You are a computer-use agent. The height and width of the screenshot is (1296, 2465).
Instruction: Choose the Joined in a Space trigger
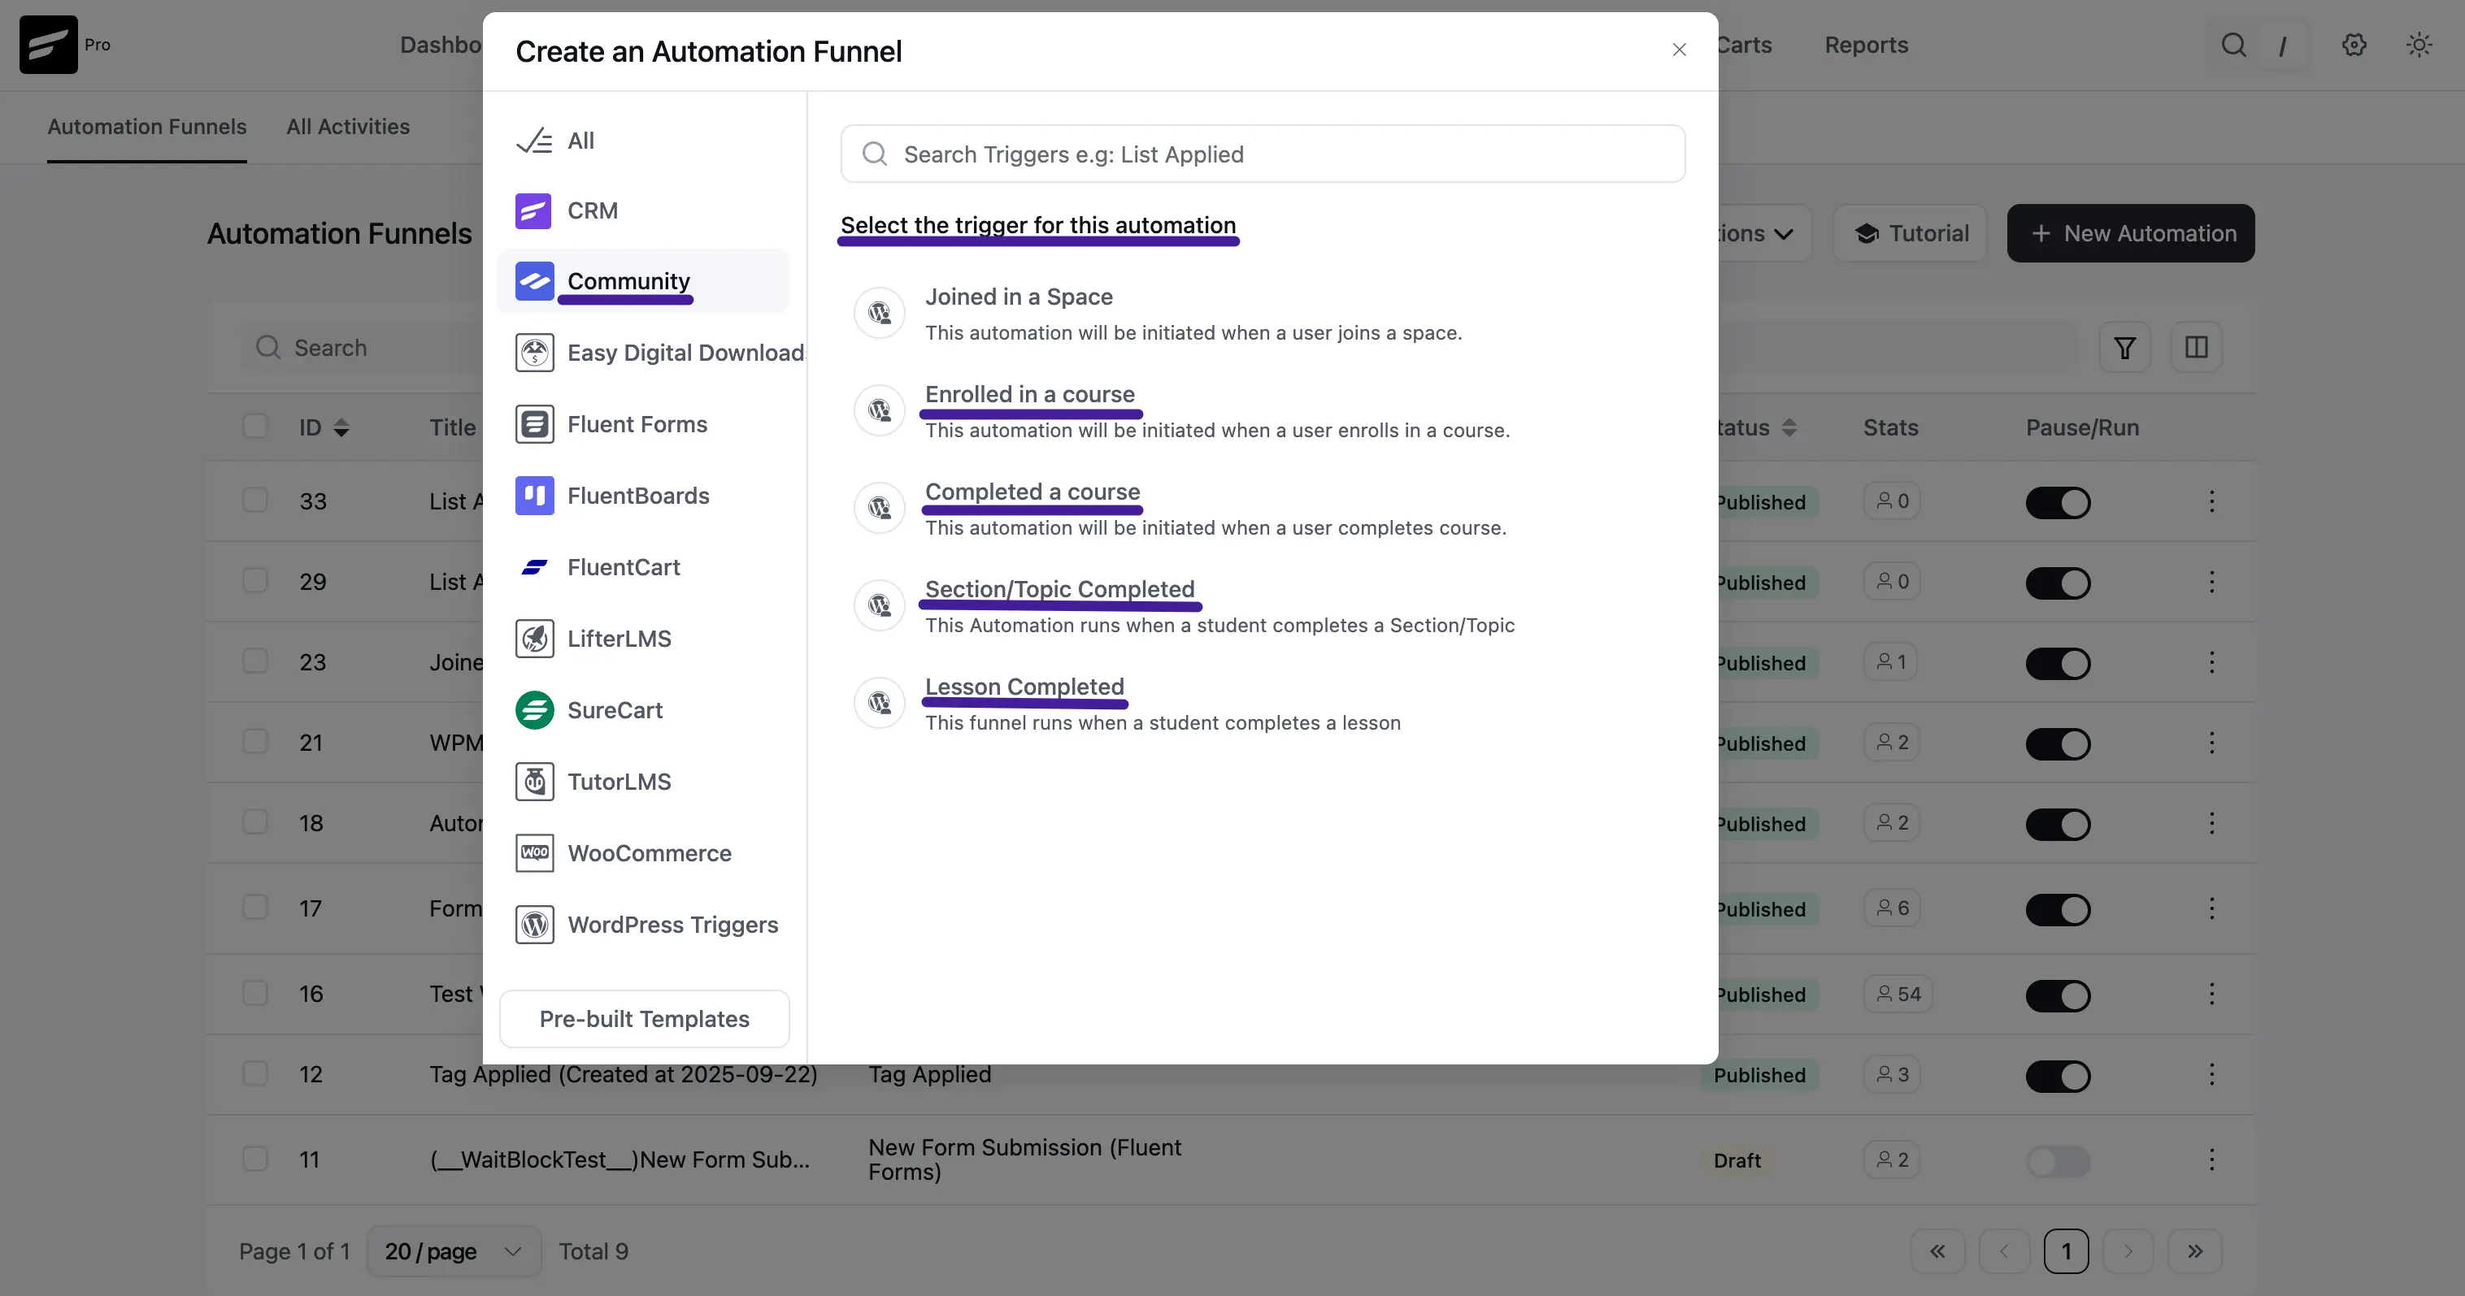tap(1018, 297)
